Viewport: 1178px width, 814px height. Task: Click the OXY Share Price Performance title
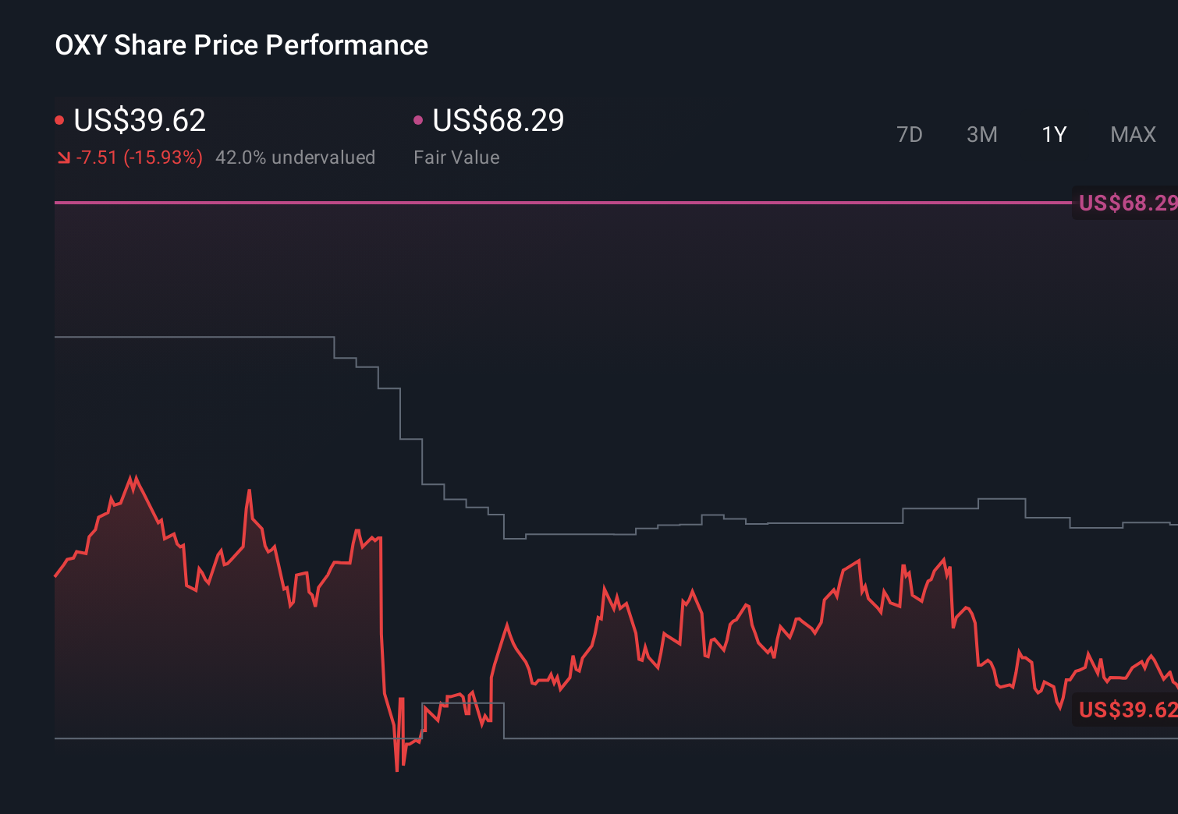coord(241,45)
